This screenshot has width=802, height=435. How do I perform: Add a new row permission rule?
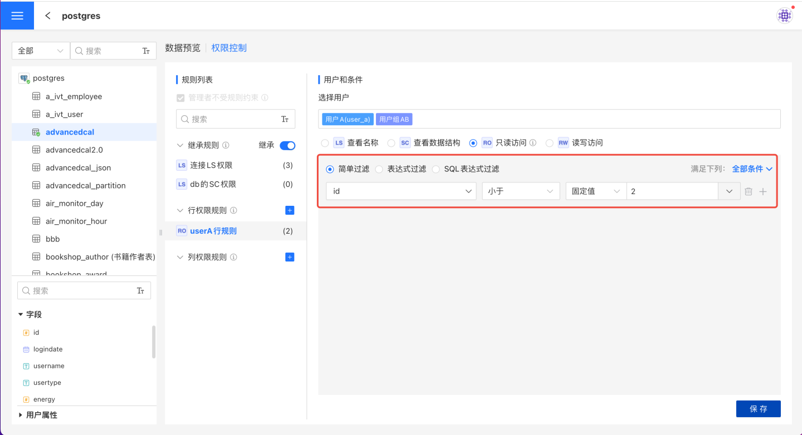290,210
